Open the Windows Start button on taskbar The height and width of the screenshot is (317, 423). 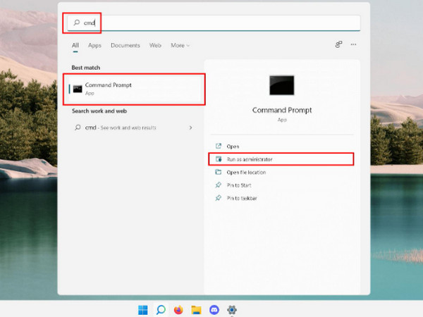pos(142,310)
